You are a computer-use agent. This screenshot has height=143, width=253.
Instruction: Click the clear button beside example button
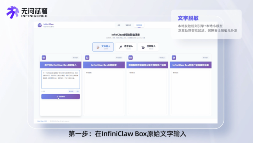(x=78, y=91)
